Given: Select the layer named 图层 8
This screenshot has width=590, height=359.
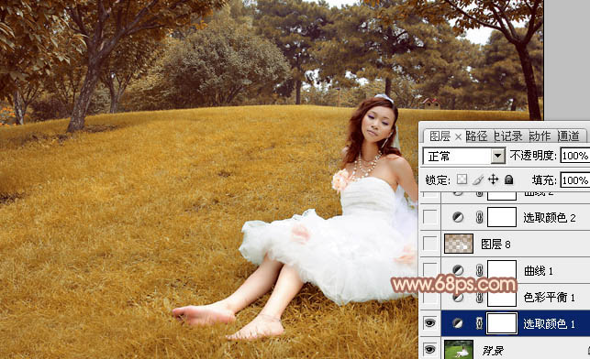Looking at the screenshot, I should [x=495, y=245].
